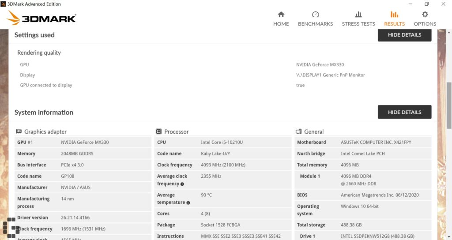
Task: Click GPU #1 'NVIDIA GeForce MX330' value
Action: (85, 142)
